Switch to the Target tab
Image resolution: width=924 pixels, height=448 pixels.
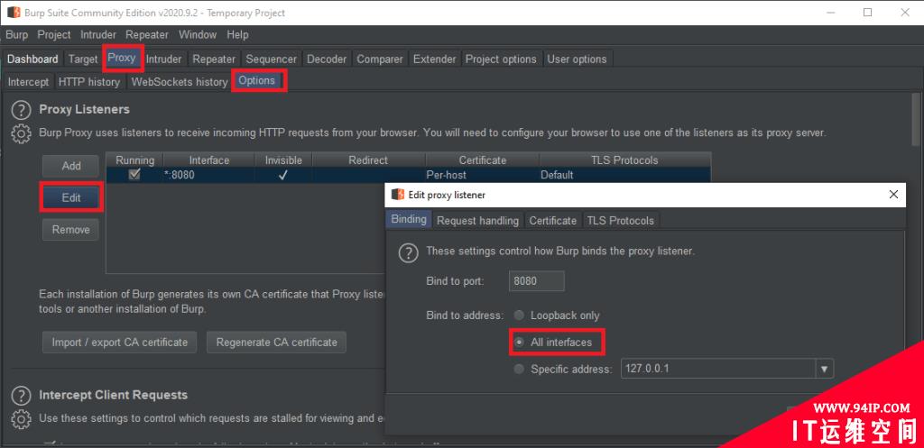[82, 59]
